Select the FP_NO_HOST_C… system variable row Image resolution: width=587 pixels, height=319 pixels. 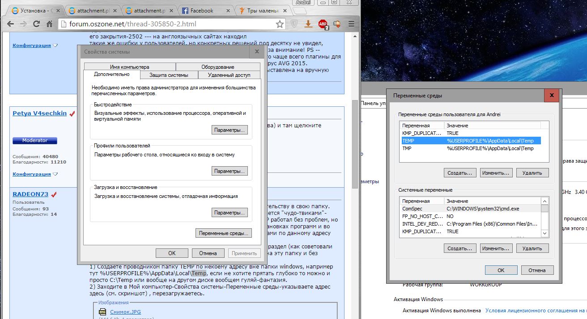470,216
